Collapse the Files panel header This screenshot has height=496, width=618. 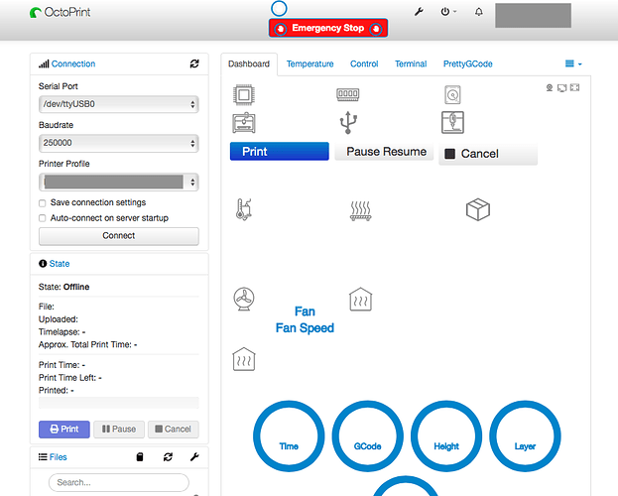point(58,457)
